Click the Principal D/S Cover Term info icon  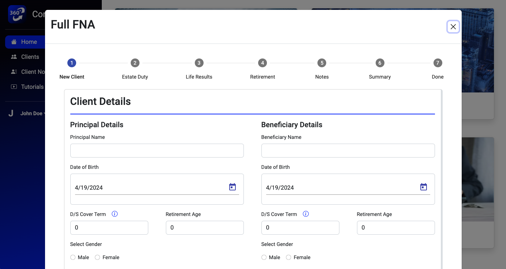click(x=115, y=214)
